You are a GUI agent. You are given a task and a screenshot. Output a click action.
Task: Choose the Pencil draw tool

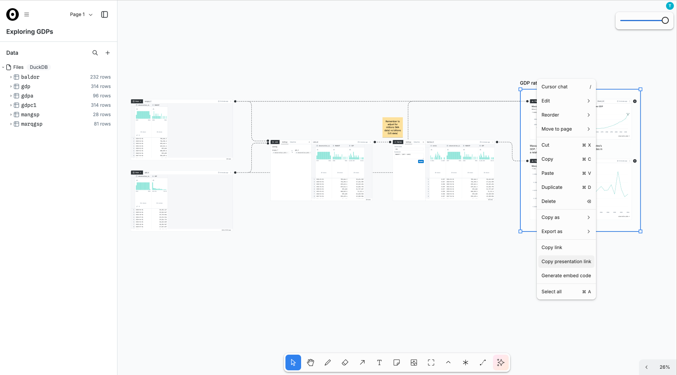click(328, 362)
